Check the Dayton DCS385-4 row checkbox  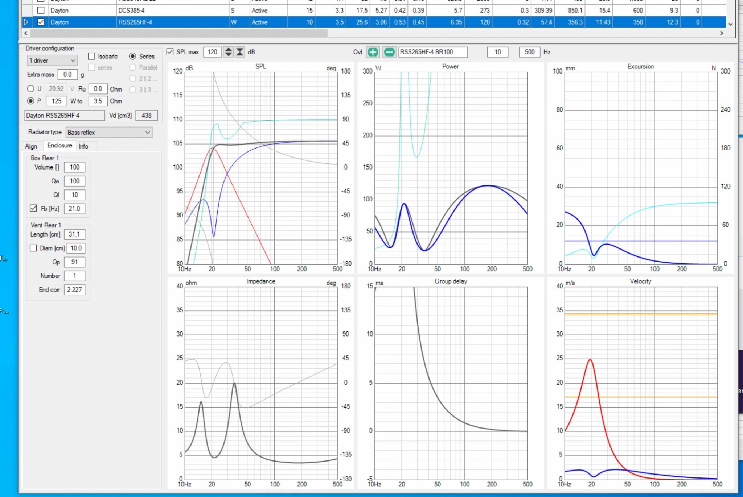41,11
